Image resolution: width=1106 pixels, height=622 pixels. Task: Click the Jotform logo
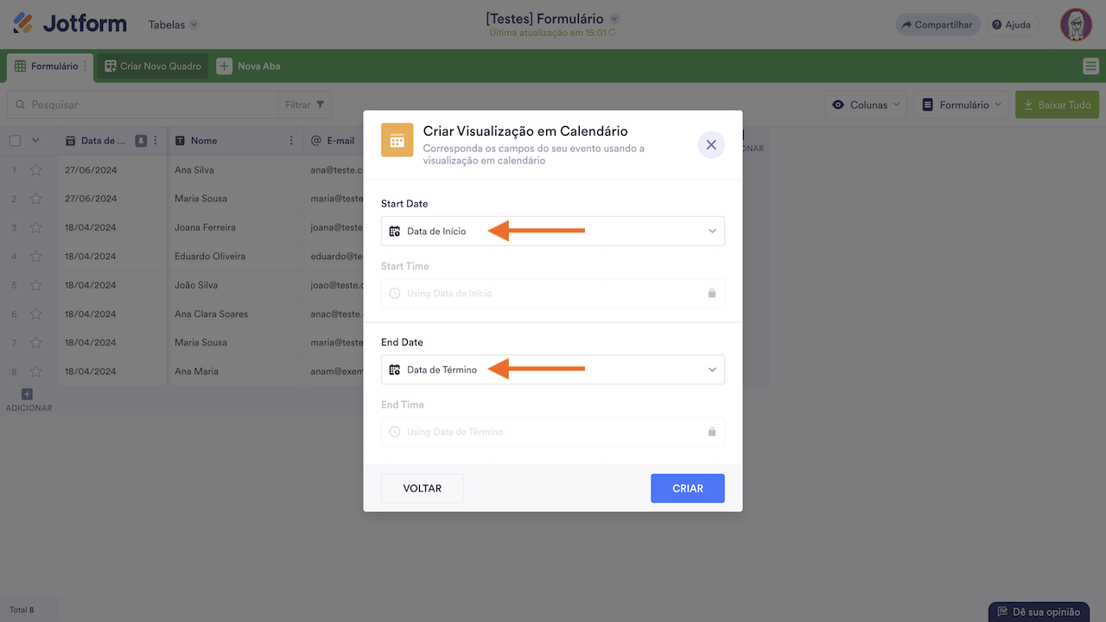pos(70,24)
